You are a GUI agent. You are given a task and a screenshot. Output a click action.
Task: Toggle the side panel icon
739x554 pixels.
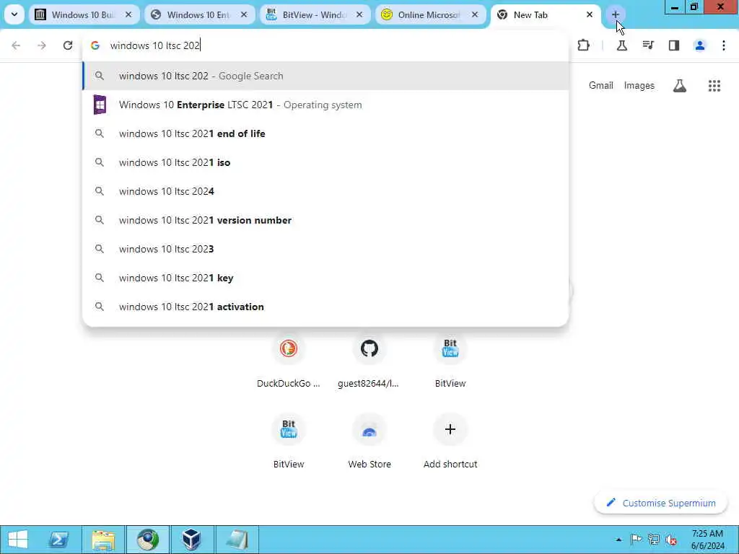(674, 45)
